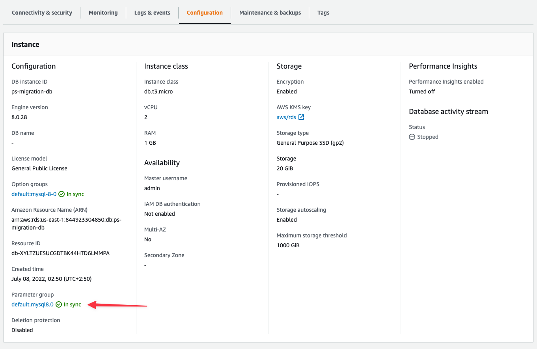Image resolution: width=537 pixels, height=349 pixels.
Task: Click the Storage type gp2 value
Action: [x=310, y=142]
